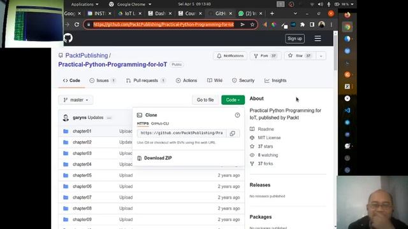
Task: Fork this repository
Action: click(265, 56)
